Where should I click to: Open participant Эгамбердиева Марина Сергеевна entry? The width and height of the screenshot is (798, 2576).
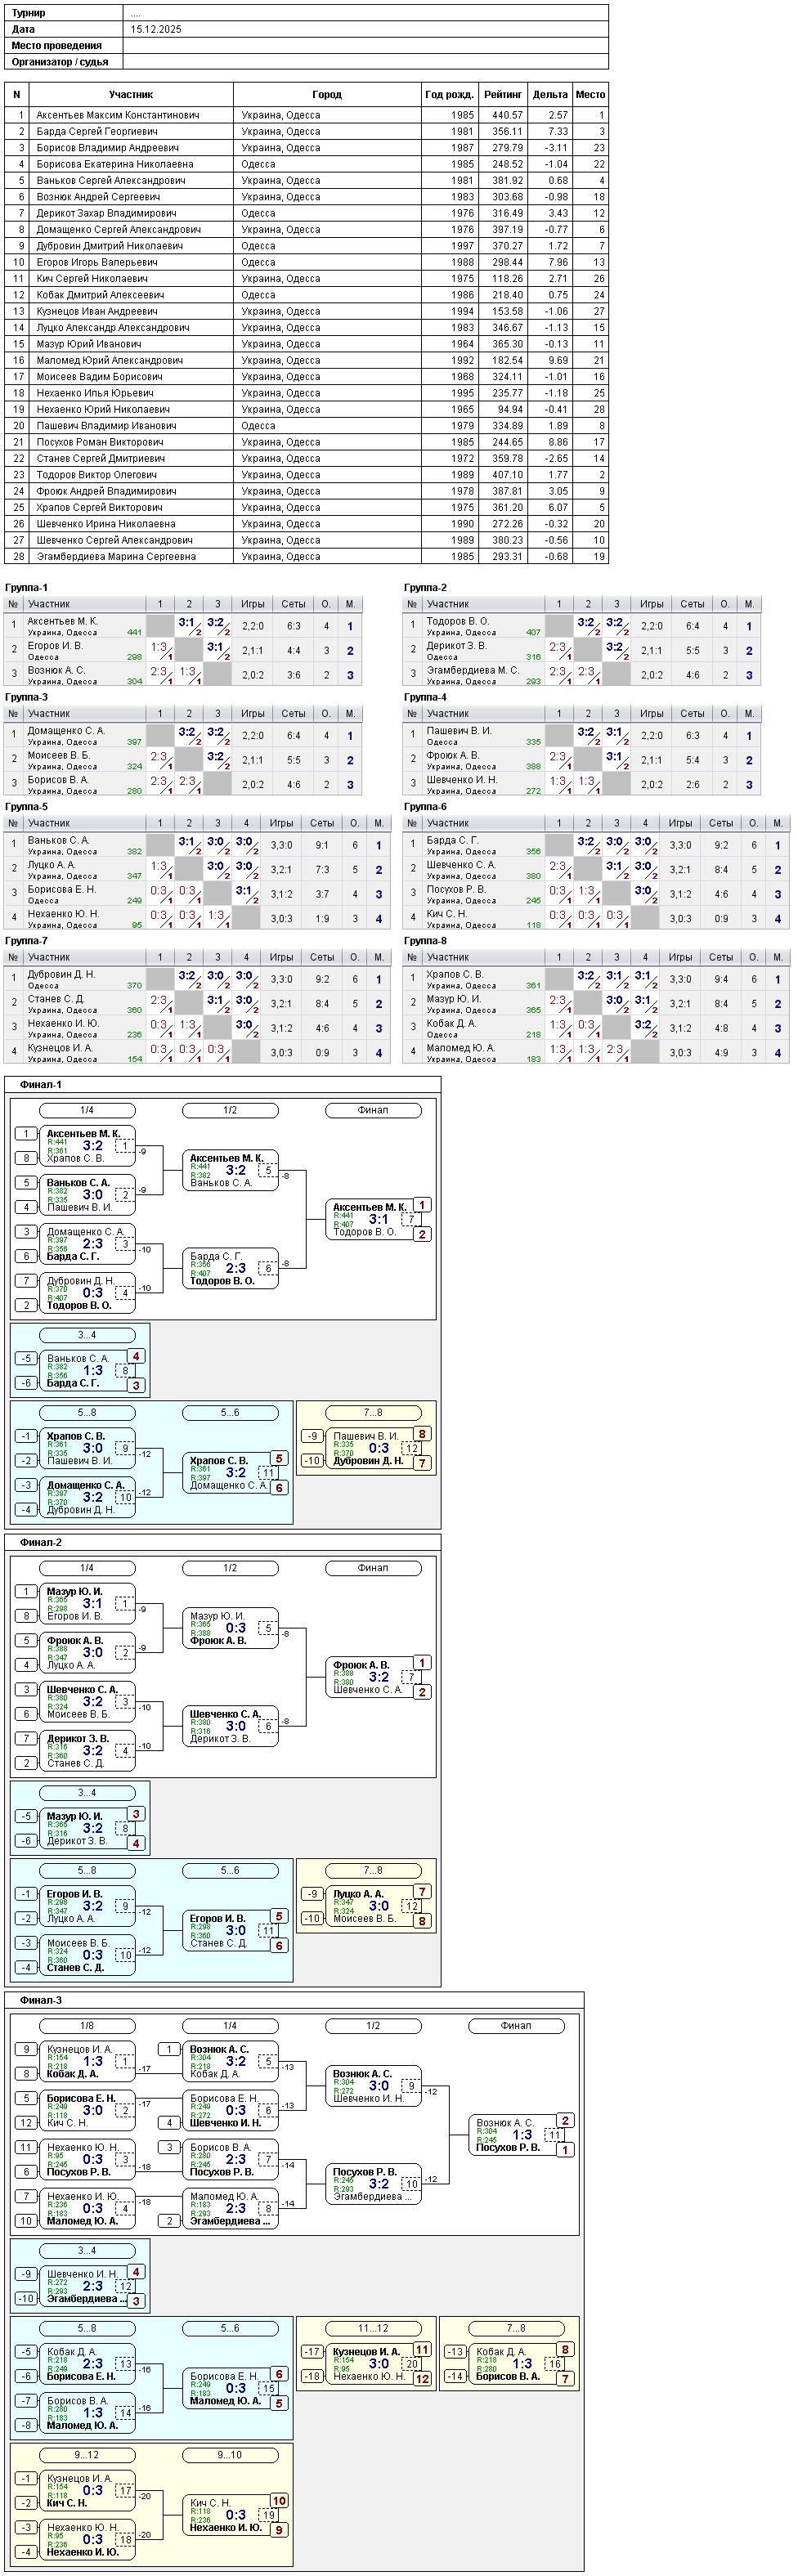click(x=306, y=556)
